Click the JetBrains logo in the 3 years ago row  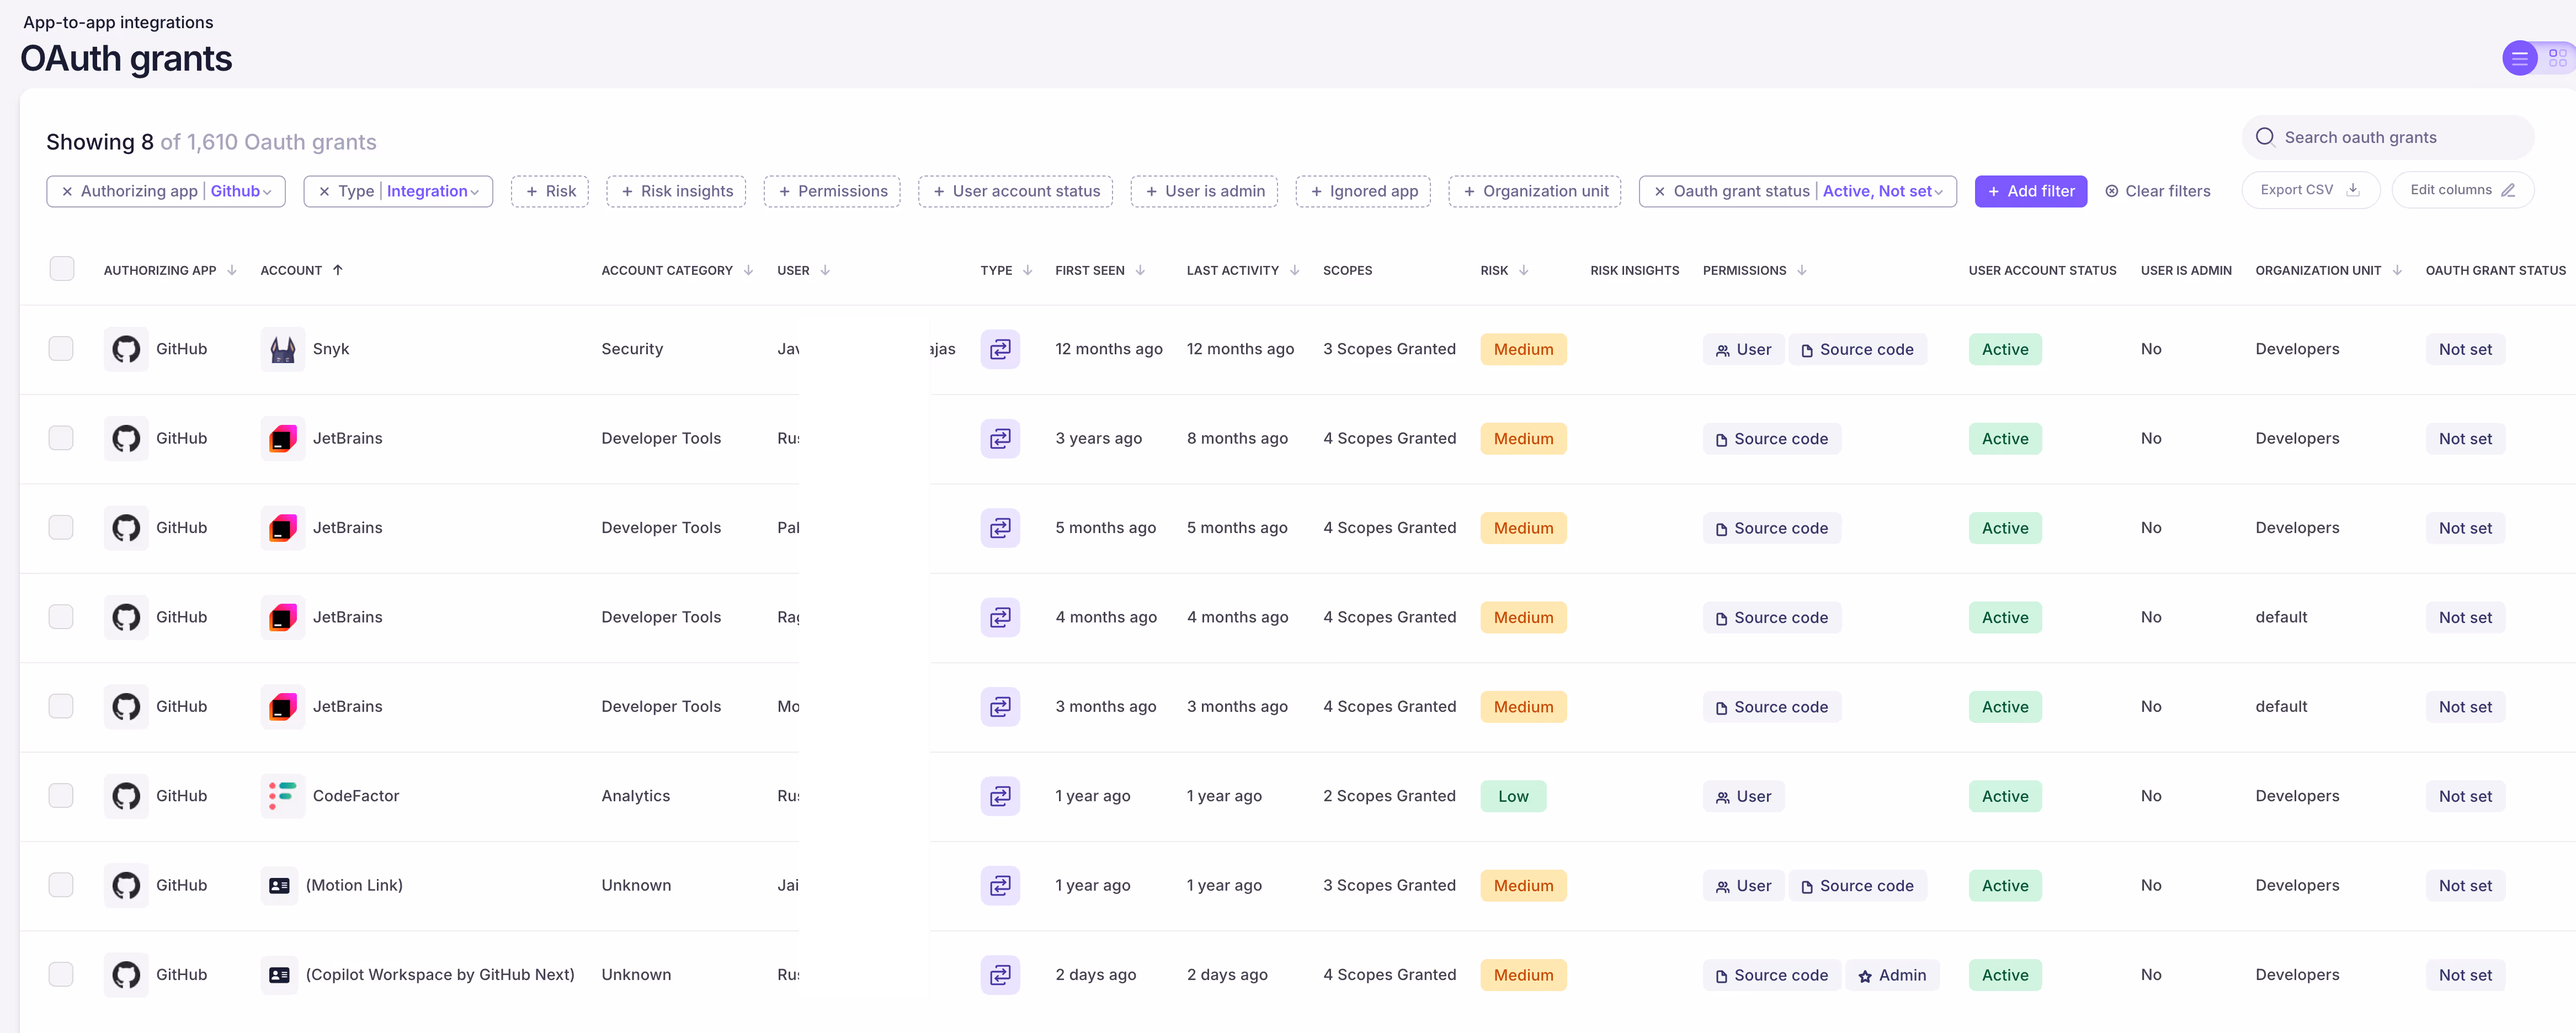coord(283,438)
